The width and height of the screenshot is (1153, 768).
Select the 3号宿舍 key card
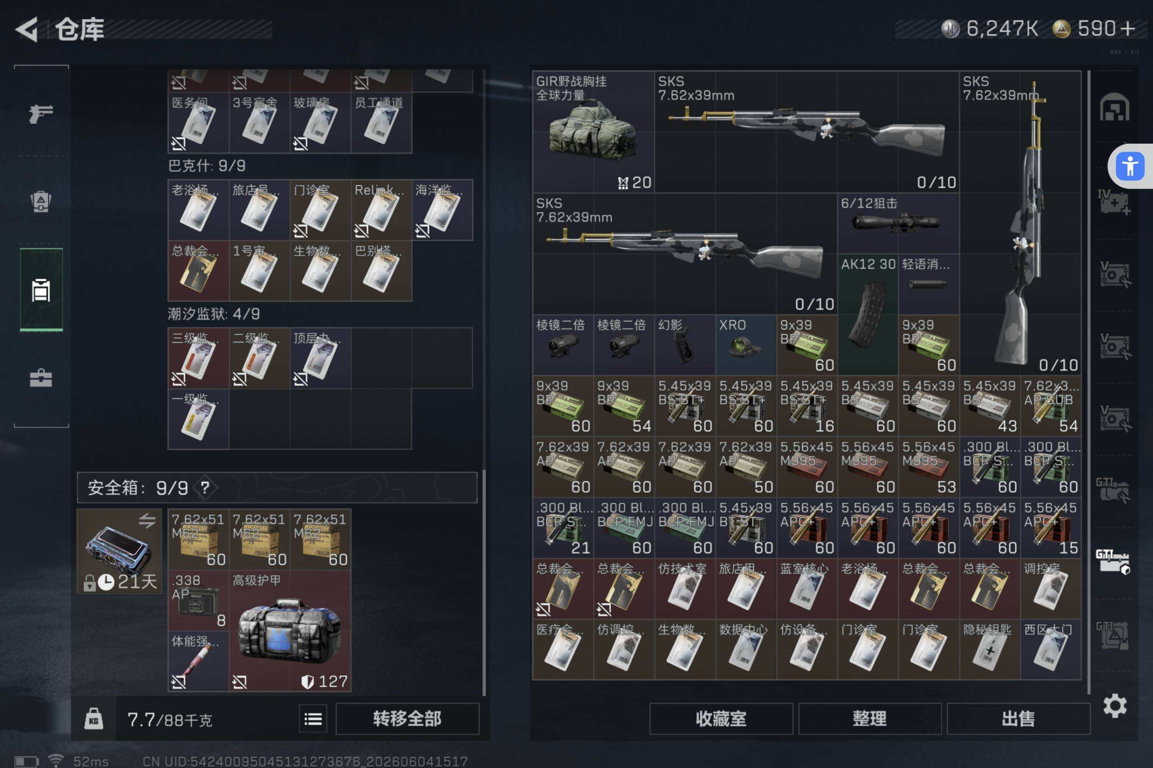259,123
